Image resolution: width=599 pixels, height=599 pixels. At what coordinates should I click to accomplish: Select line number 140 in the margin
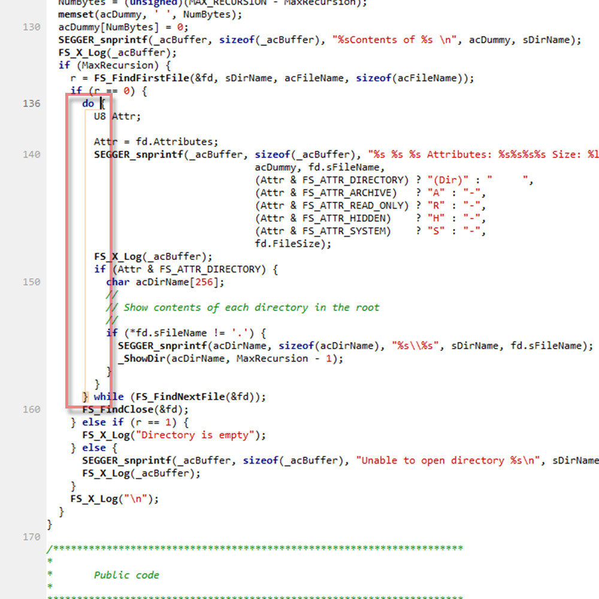(x=32, y=155)
